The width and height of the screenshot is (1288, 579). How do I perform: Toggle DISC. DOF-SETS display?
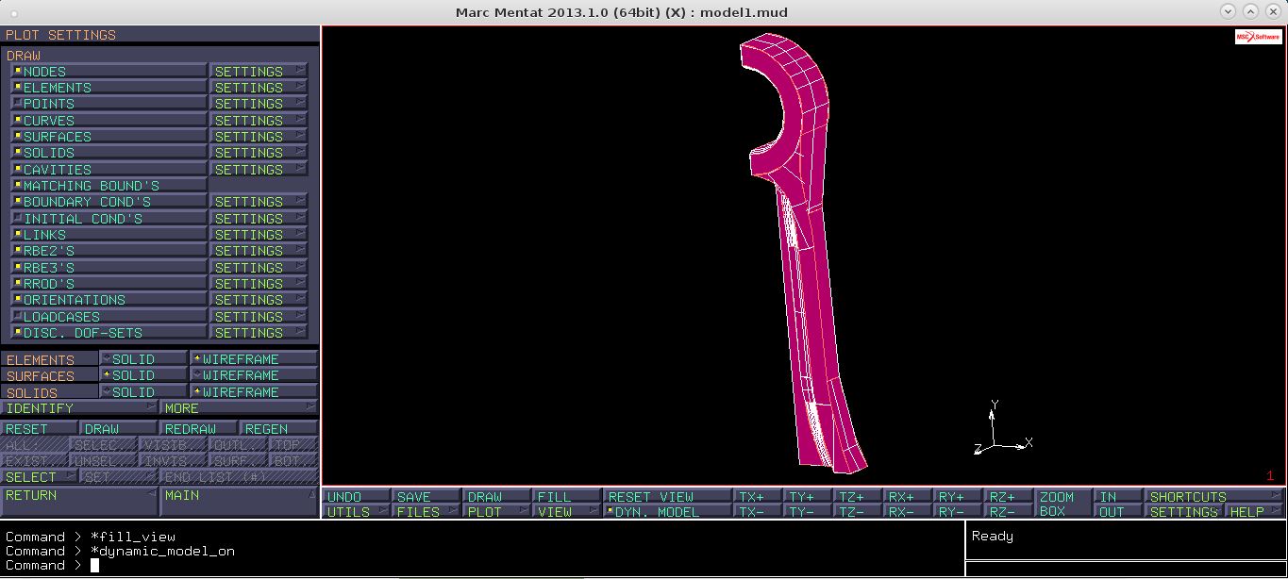[109, 333]
